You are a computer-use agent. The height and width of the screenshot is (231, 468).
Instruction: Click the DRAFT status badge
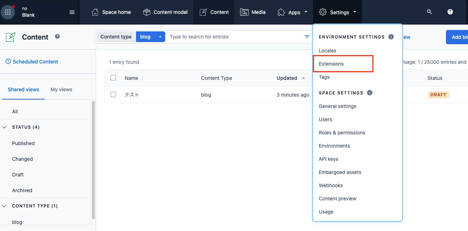point(438,95)
